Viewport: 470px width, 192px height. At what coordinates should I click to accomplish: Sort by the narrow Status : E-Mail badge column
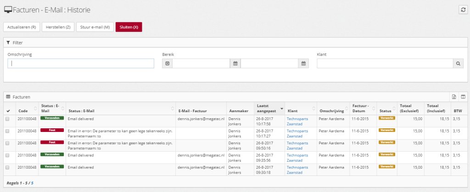52,109
